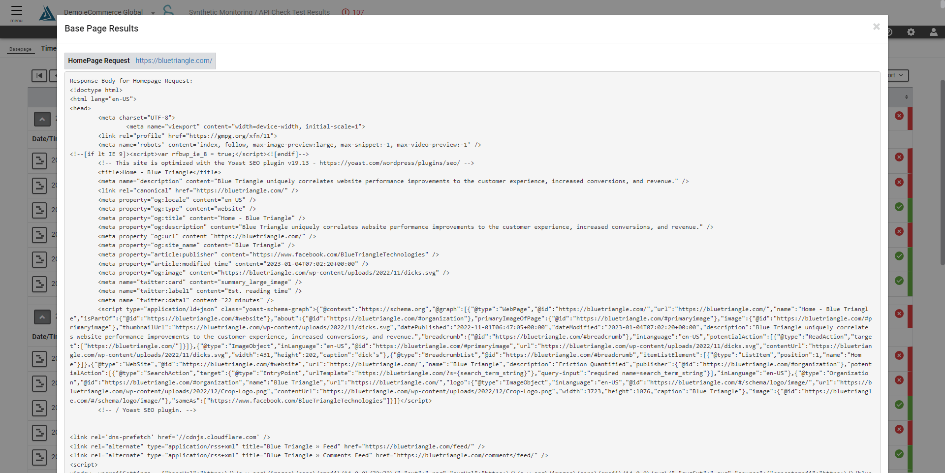Click the '<html lang="en-US">' line
This screenshot has width=945, height=473.
[103, 99]
